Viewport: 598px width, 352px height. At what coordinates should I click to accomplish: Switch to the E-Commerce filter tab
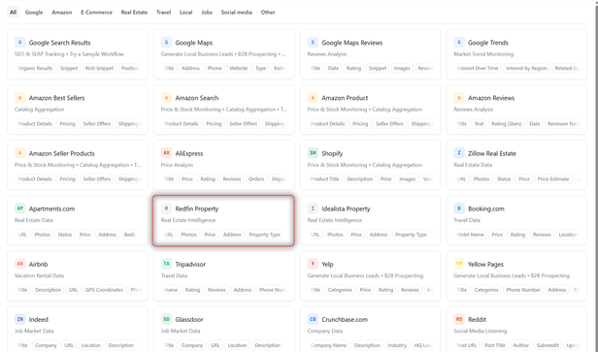click(96, 13)
